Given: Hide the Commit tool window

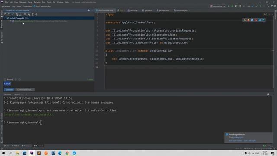Looking at the screenshot, I should [x=92, y=10].
